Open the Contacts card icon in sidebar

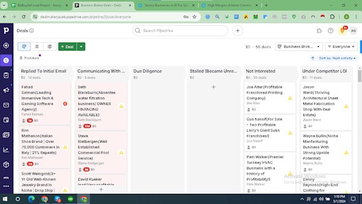pyautogui.click(x=6, y=135)
